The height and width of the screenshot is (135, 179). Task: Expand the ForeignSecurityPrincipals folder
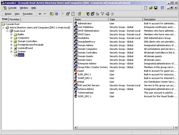coord(11,45)
